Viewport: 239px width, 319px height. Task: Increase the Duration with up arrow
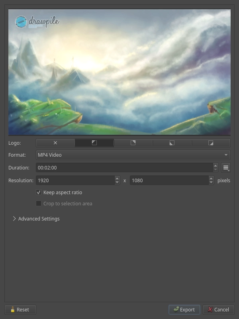215,165
